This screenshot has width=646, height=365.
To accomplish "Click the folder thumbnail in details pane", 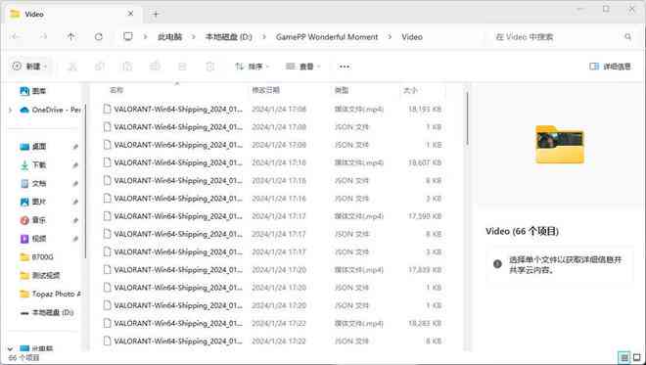I will click(x=560, y=144).
